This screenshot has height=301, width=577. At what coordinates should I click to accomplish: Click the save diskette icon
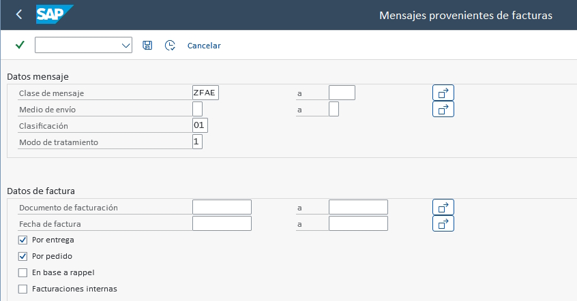coord(147,45)
